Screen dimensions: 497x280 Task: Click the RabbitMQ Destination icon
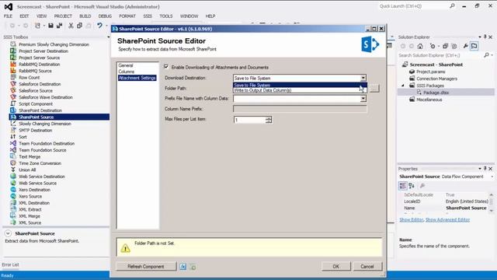(13, 64)
